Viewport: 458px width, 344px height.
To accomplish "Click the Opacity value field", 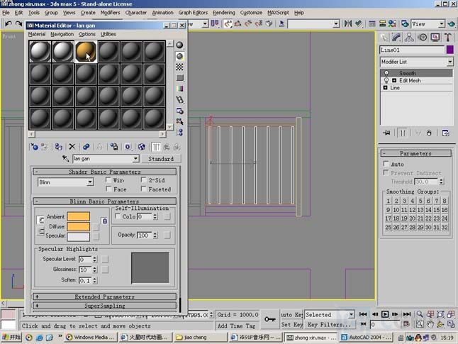I will [x=145, y=235].
